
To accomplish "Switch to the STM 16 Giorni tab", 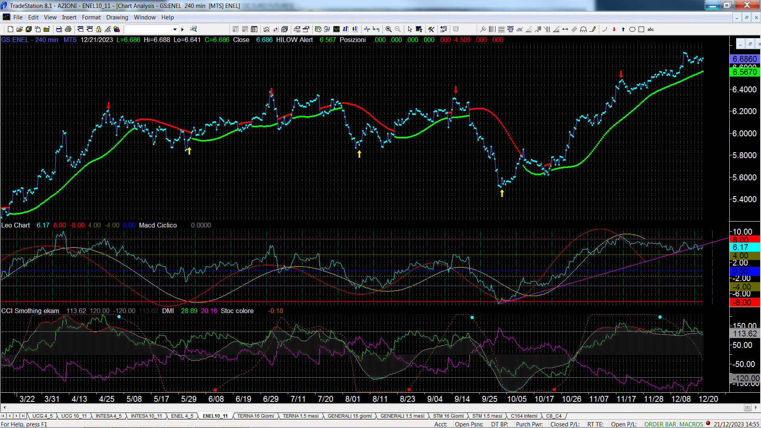I will [448, 416].
